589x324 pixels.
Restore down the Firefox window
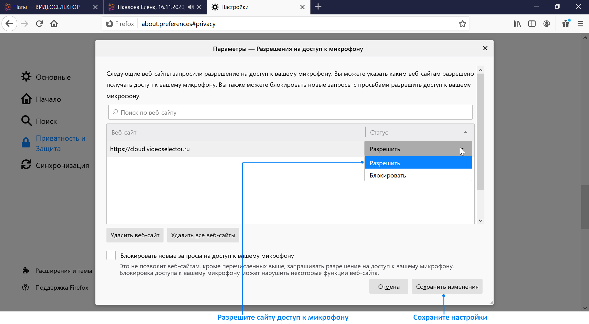[557, 6]
